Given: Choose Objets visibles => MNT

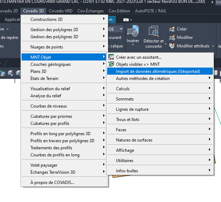Looking at the screenshot, I should pos(160,64).
